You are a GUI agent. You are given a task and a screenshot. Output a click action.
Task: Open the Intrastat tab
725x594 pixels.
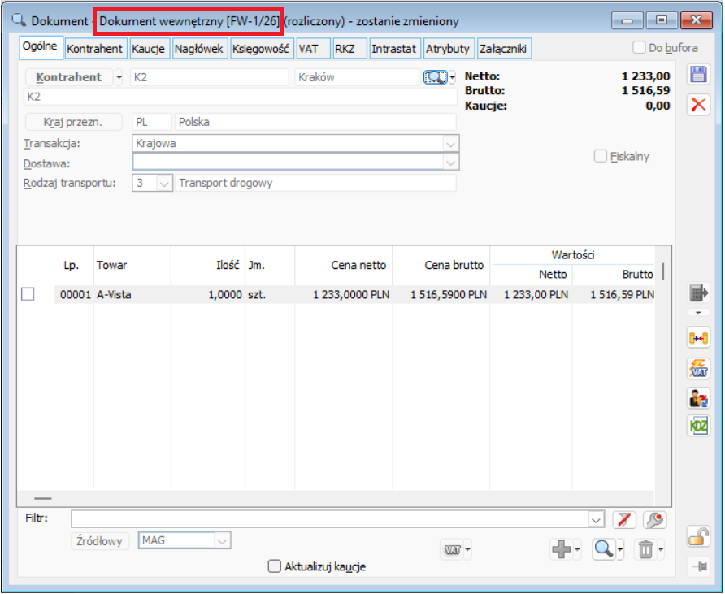point(394,48)
